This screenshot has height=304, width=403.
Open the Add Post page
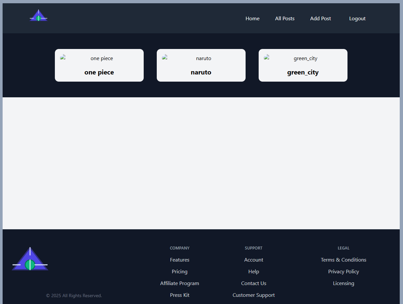point(320,19)
